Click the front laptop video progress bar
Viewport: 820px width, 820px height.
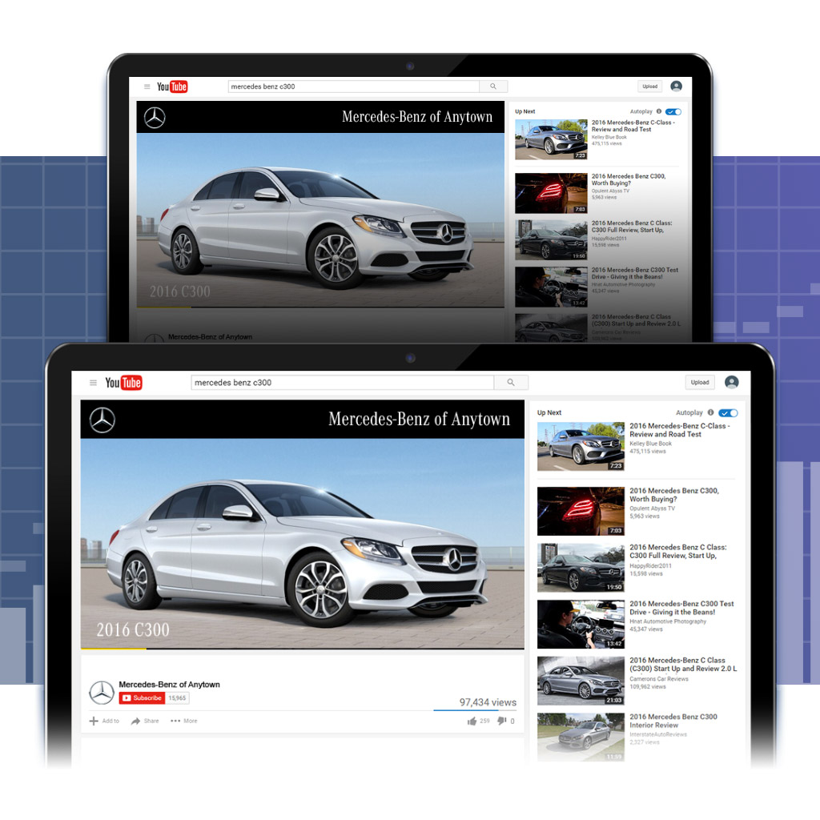point(302,649)
